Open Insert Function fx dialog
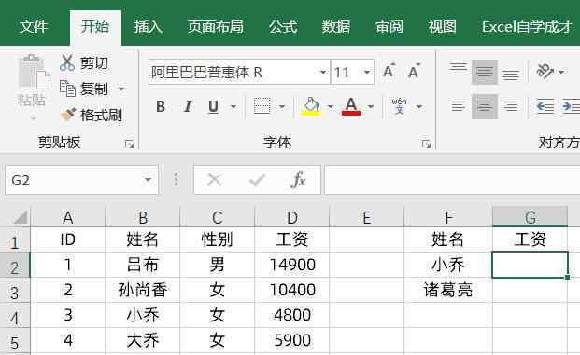This screenshot has width=580, height=355. pyautogui.click(x=298, y=180)
